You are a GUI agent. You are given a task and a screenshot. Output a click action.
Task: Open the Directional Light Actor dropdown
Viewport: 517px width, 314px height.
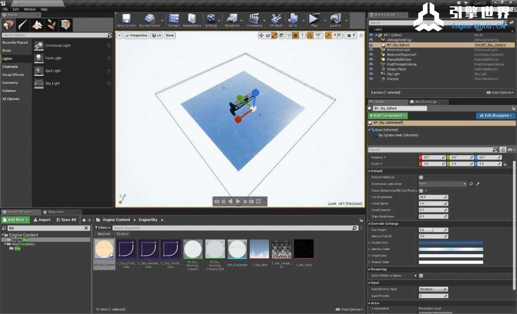442,184
